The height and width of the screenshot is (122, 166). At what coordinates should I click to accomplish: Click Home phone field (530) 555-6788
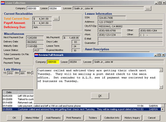[110, 31]
